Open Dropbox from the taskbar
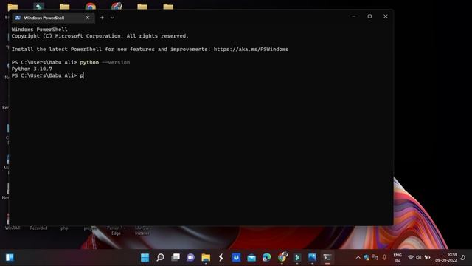Image resolution: width=472 pixels, height=266 pixels. (236, 257)
